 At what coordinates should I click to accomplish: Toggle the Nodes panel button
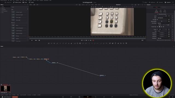31,2
